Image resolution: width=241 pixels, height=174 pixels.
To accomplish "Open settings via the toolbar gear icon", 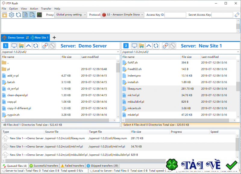I will (x=11, y=15).
